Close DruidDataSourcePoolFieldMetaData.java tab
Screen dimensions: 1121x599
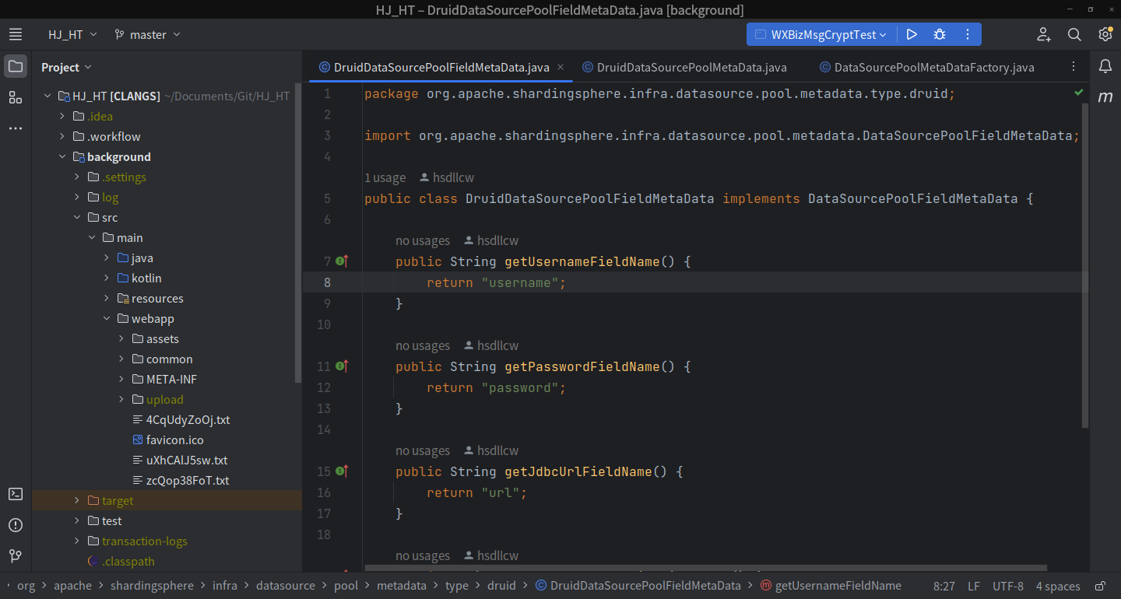tap(560, 68)
